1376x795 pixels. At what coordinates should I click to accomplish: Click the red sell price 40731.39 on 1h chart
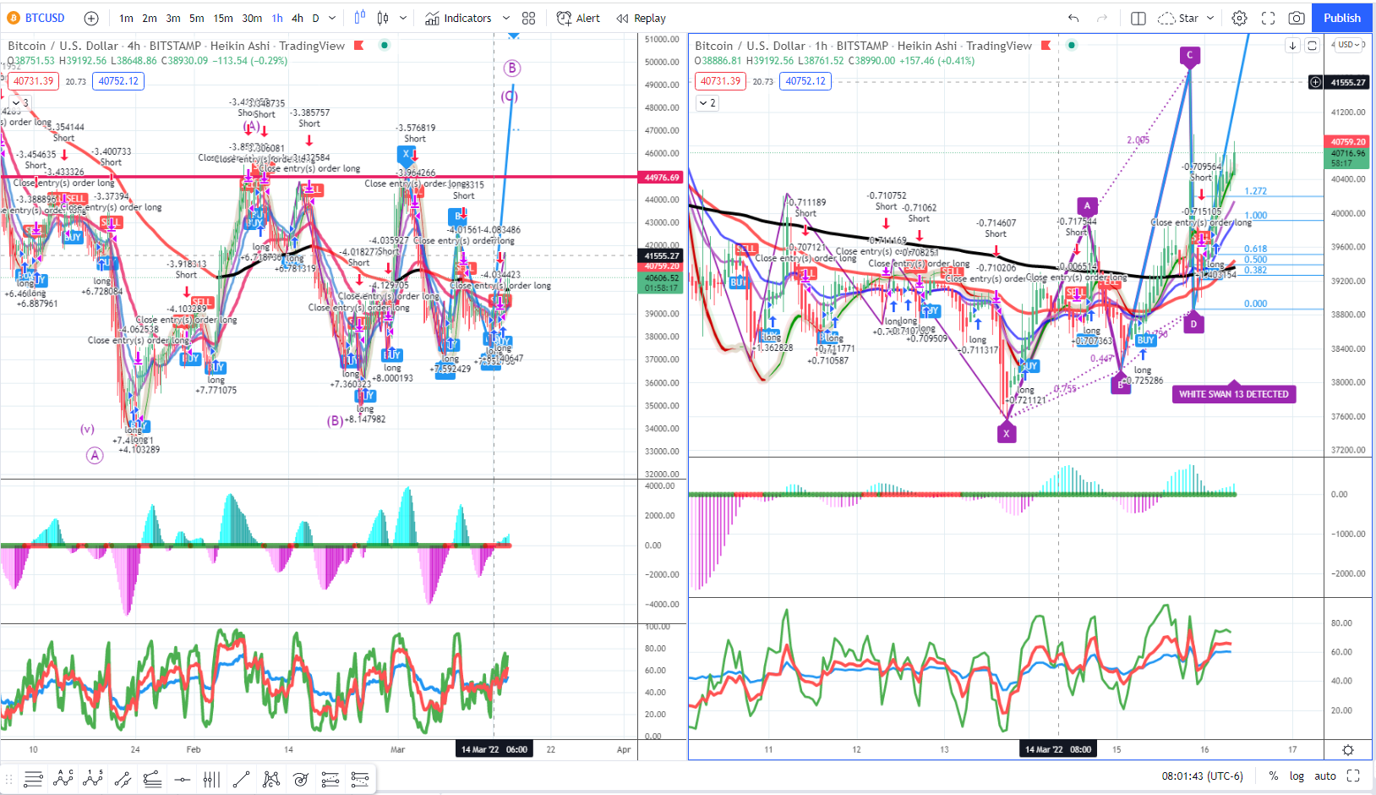[x=720, y=81]
